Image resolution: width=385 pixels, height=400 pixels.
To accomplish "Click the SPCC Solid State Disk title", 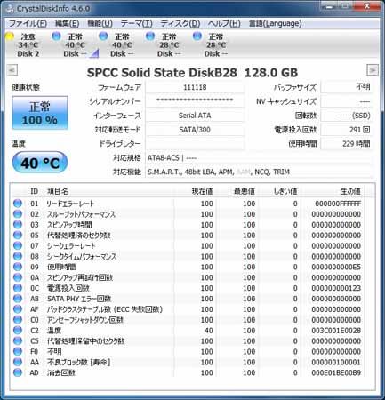I will click(192, 73).
